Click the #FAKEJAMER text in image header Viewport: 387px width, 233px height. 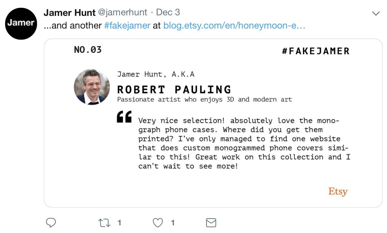click(x=316, y=51)
